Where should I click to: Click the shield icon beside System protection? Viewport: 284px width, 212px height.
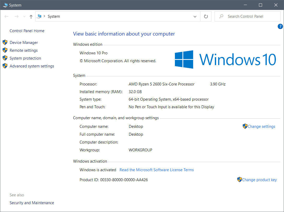5,58
